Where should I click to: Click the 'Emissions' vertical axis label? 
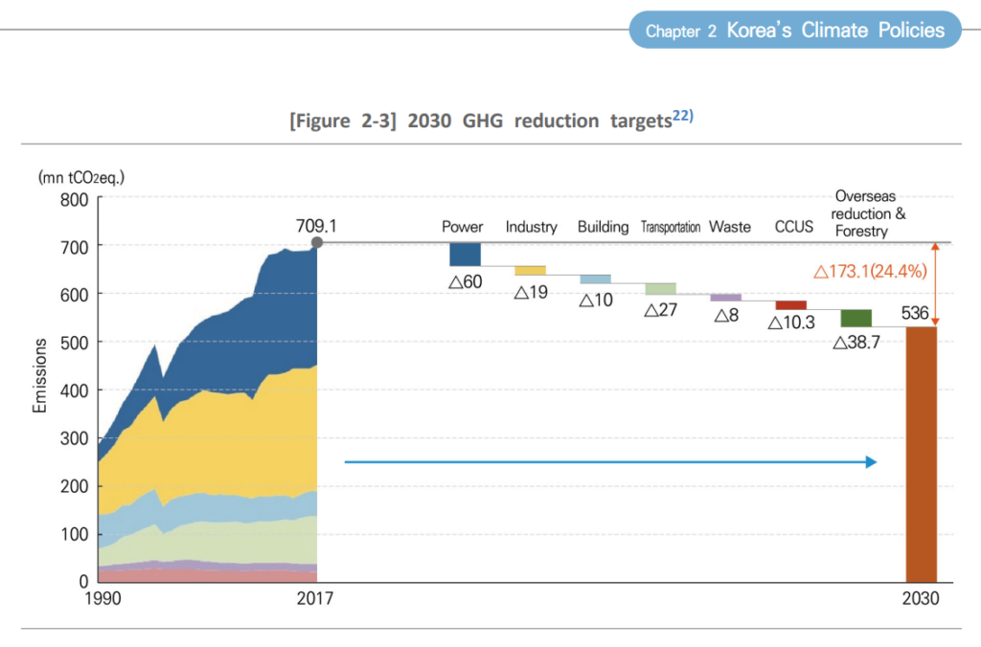point(39,376)
